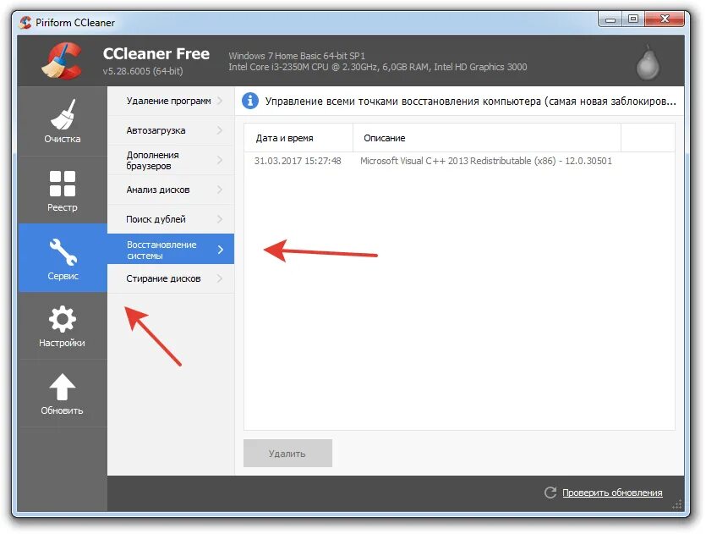Sort by the Описание column header
706x534 pixels.
tap(487, 138)
